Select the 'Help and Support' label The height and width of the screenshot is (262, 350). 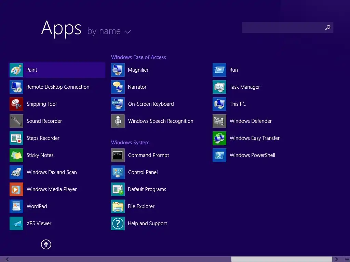tap(147, 223)
